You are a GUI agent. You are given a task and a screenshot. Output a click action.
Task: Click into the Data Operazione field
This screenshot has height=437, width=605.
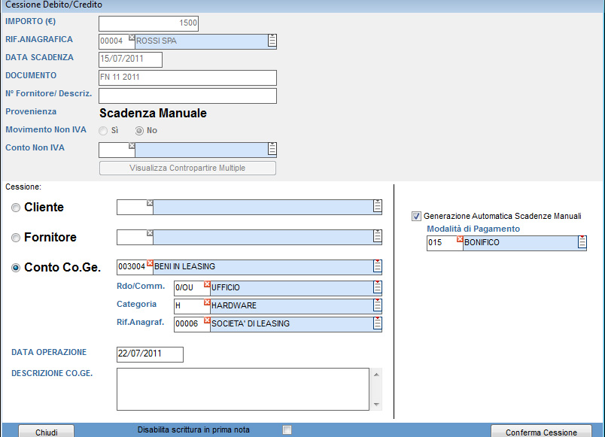click(x=150, y=354)
